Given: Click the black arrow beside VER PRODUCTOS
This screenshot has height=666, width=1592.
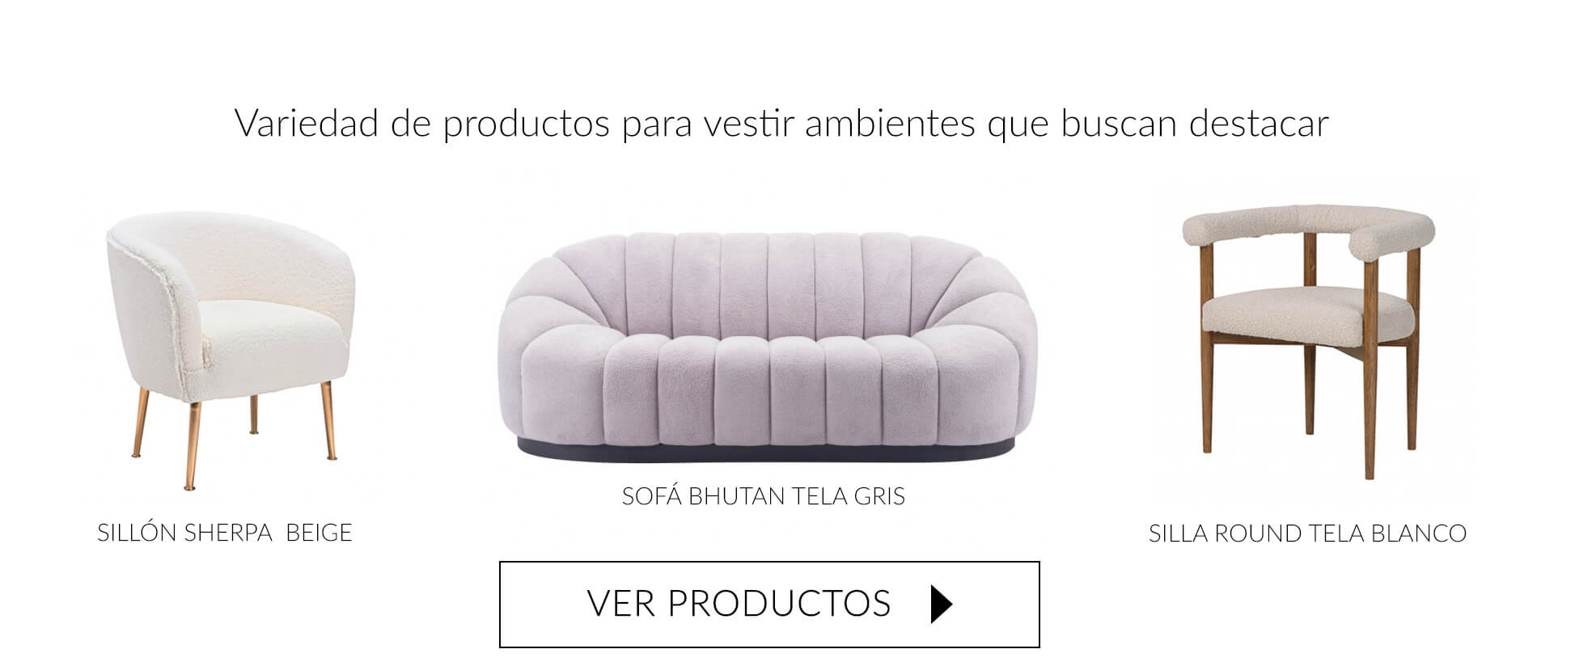Looking at the screenshot, I should (942, 605).
